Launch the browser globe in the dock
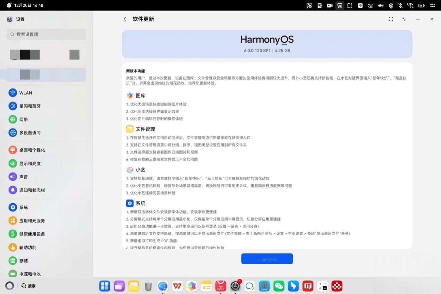The image size is (441, 294). (x=163, y=286)
